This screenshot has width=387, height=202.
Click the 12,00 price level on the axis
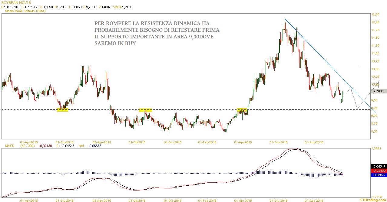coord(376,22)
